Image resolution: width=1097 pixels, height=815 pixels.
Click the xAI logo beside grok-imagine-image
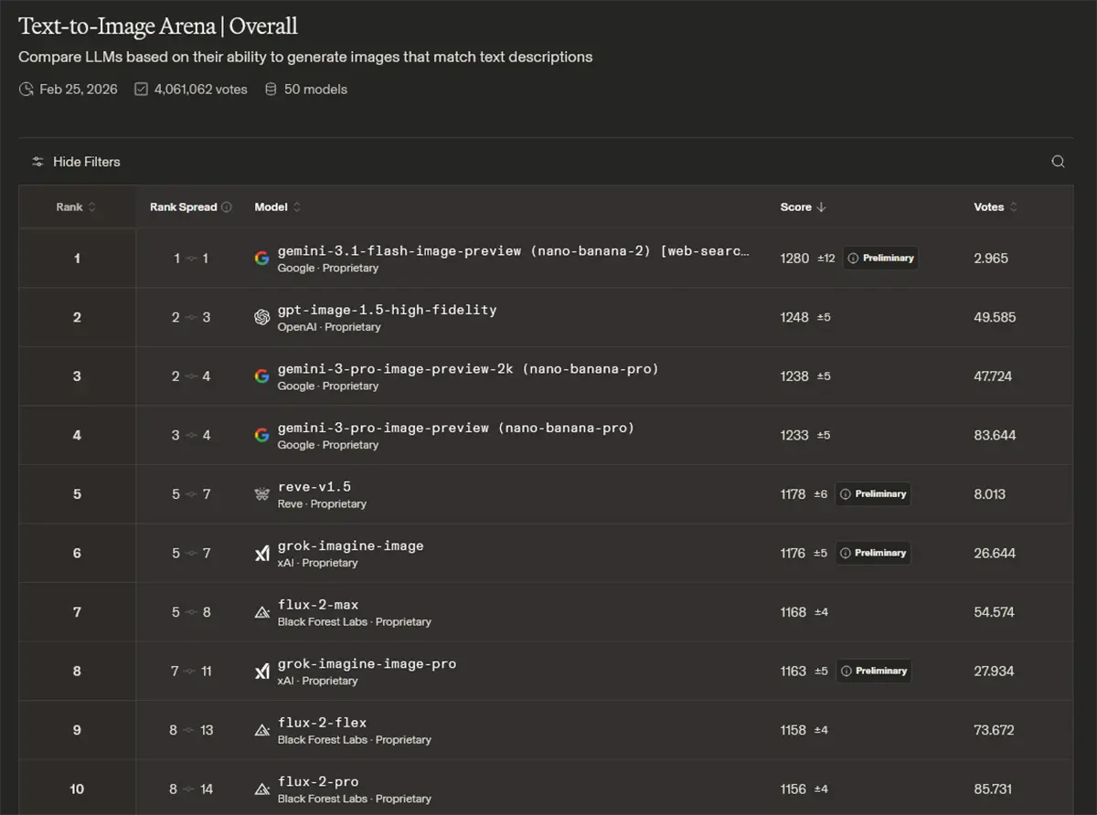coord(262,554)
